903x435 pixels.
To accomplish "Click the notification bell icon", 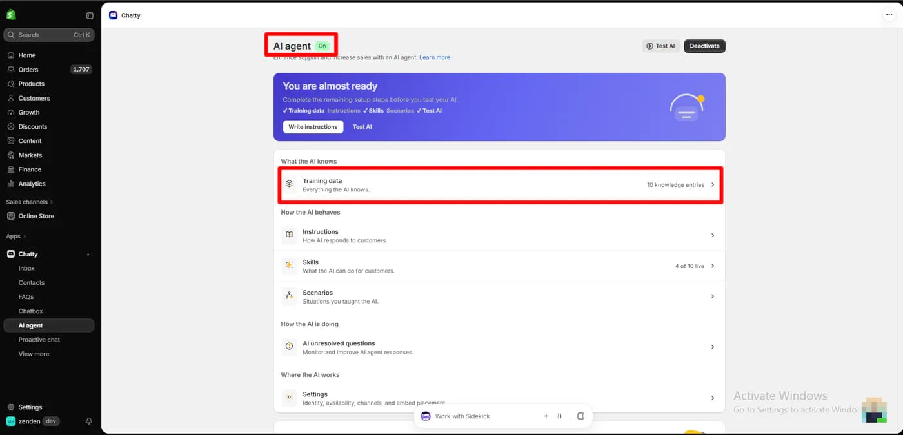I will tap(89, 421).
